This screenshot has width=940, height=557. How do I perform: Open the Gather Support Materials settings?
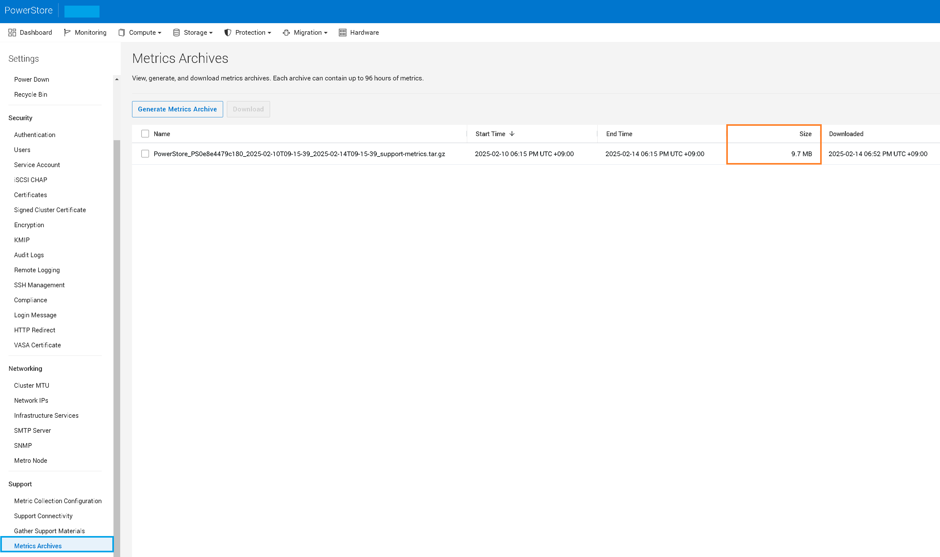click(49, 531)
